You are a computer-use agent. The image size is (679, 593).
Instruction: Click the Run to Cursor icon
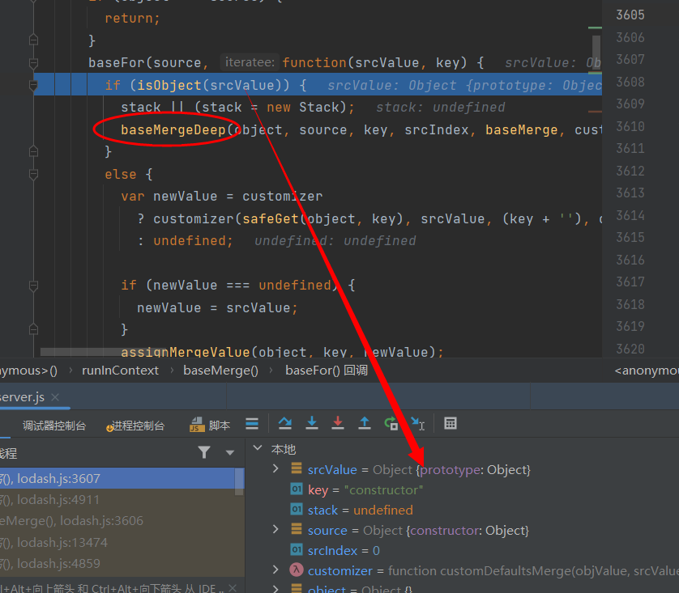[418, 424]
